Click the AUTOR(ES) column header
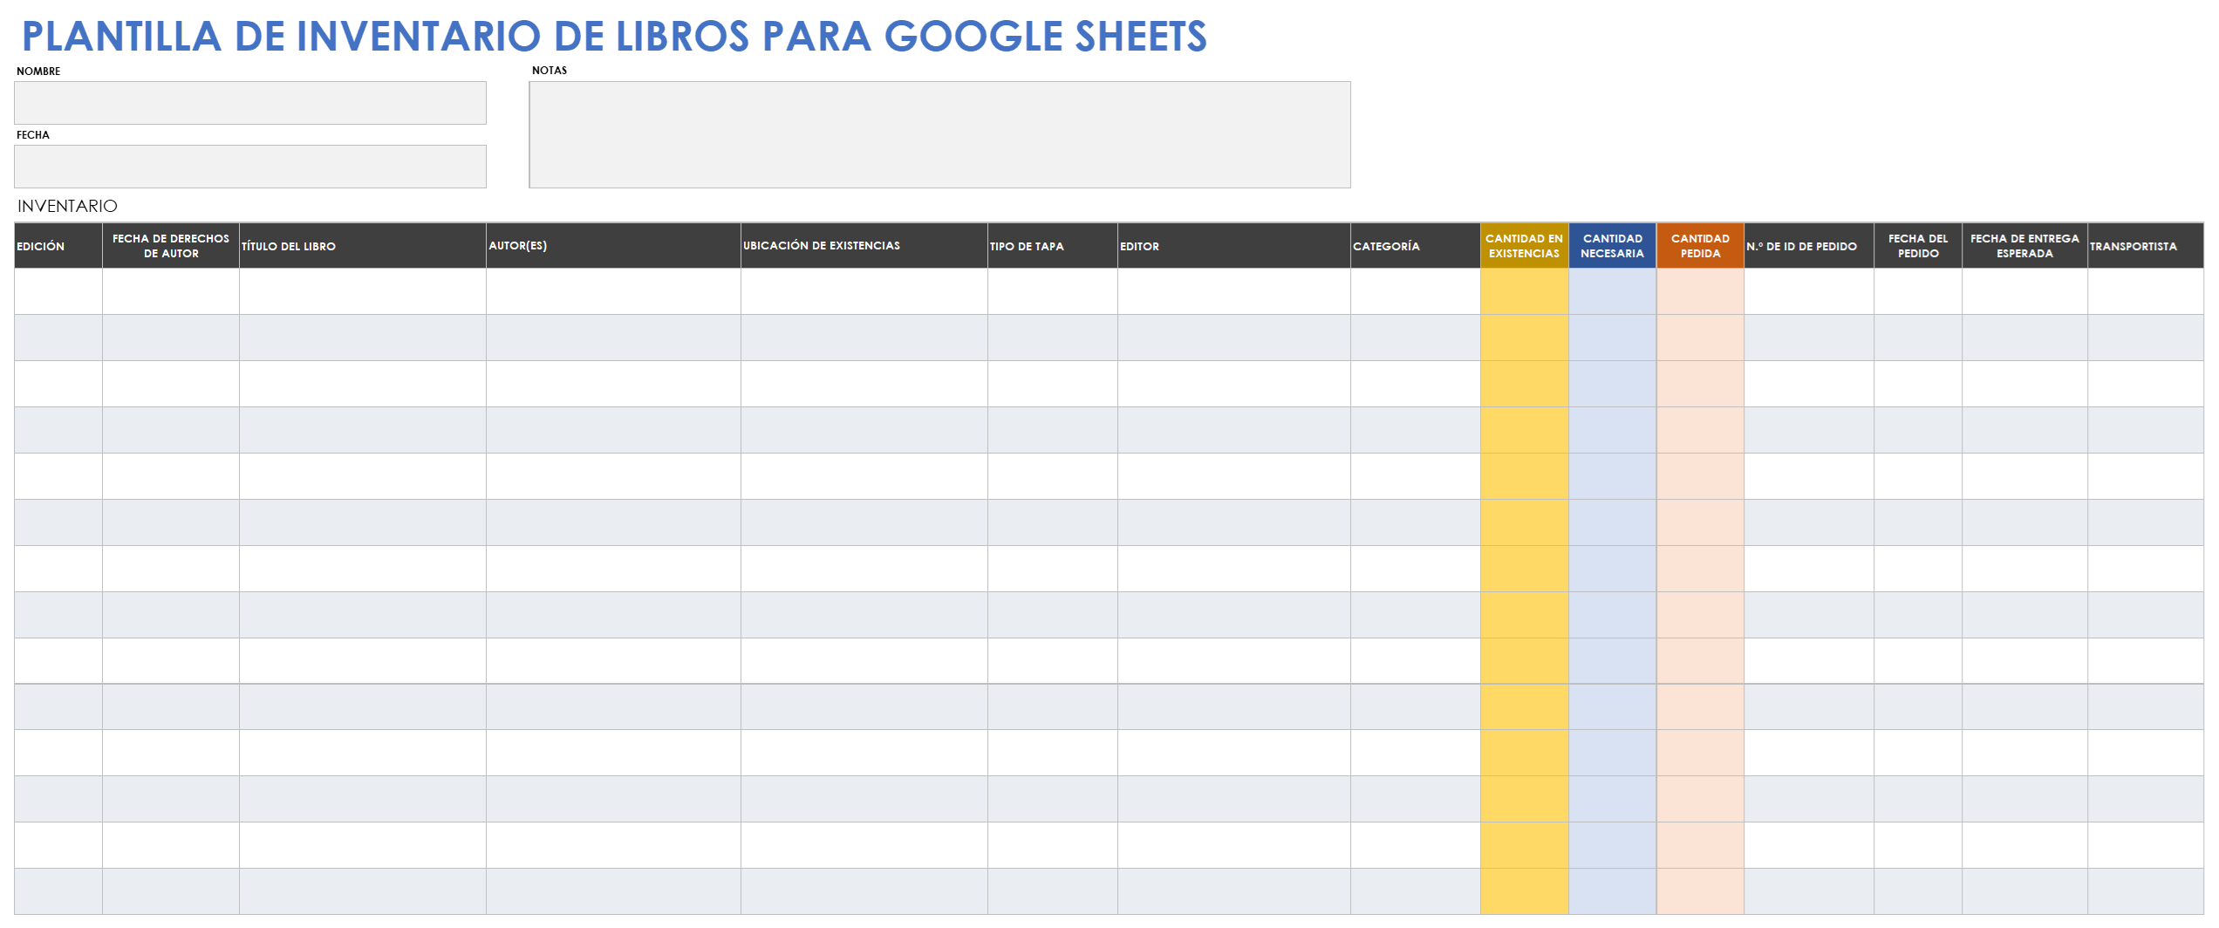 pos(614,246)
